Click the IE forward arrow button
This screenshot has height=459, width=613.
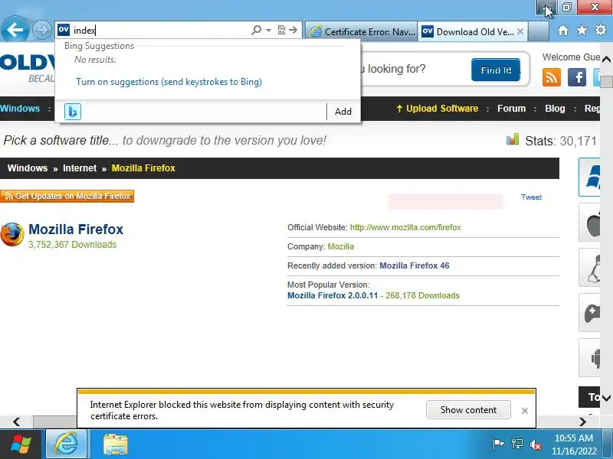(x=42, y=30)
